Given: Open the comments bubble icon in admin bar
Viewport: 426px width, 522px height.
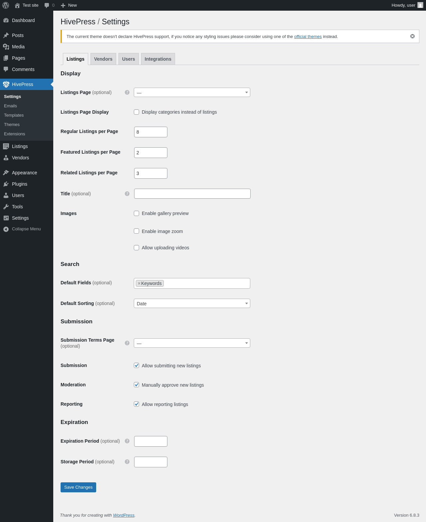Looking at the screenshot, I should (47, 5).
